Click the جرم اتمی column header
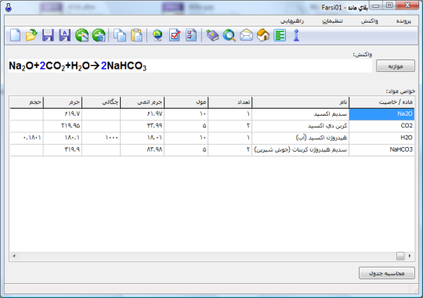The image size is (423, 298). 142,102
